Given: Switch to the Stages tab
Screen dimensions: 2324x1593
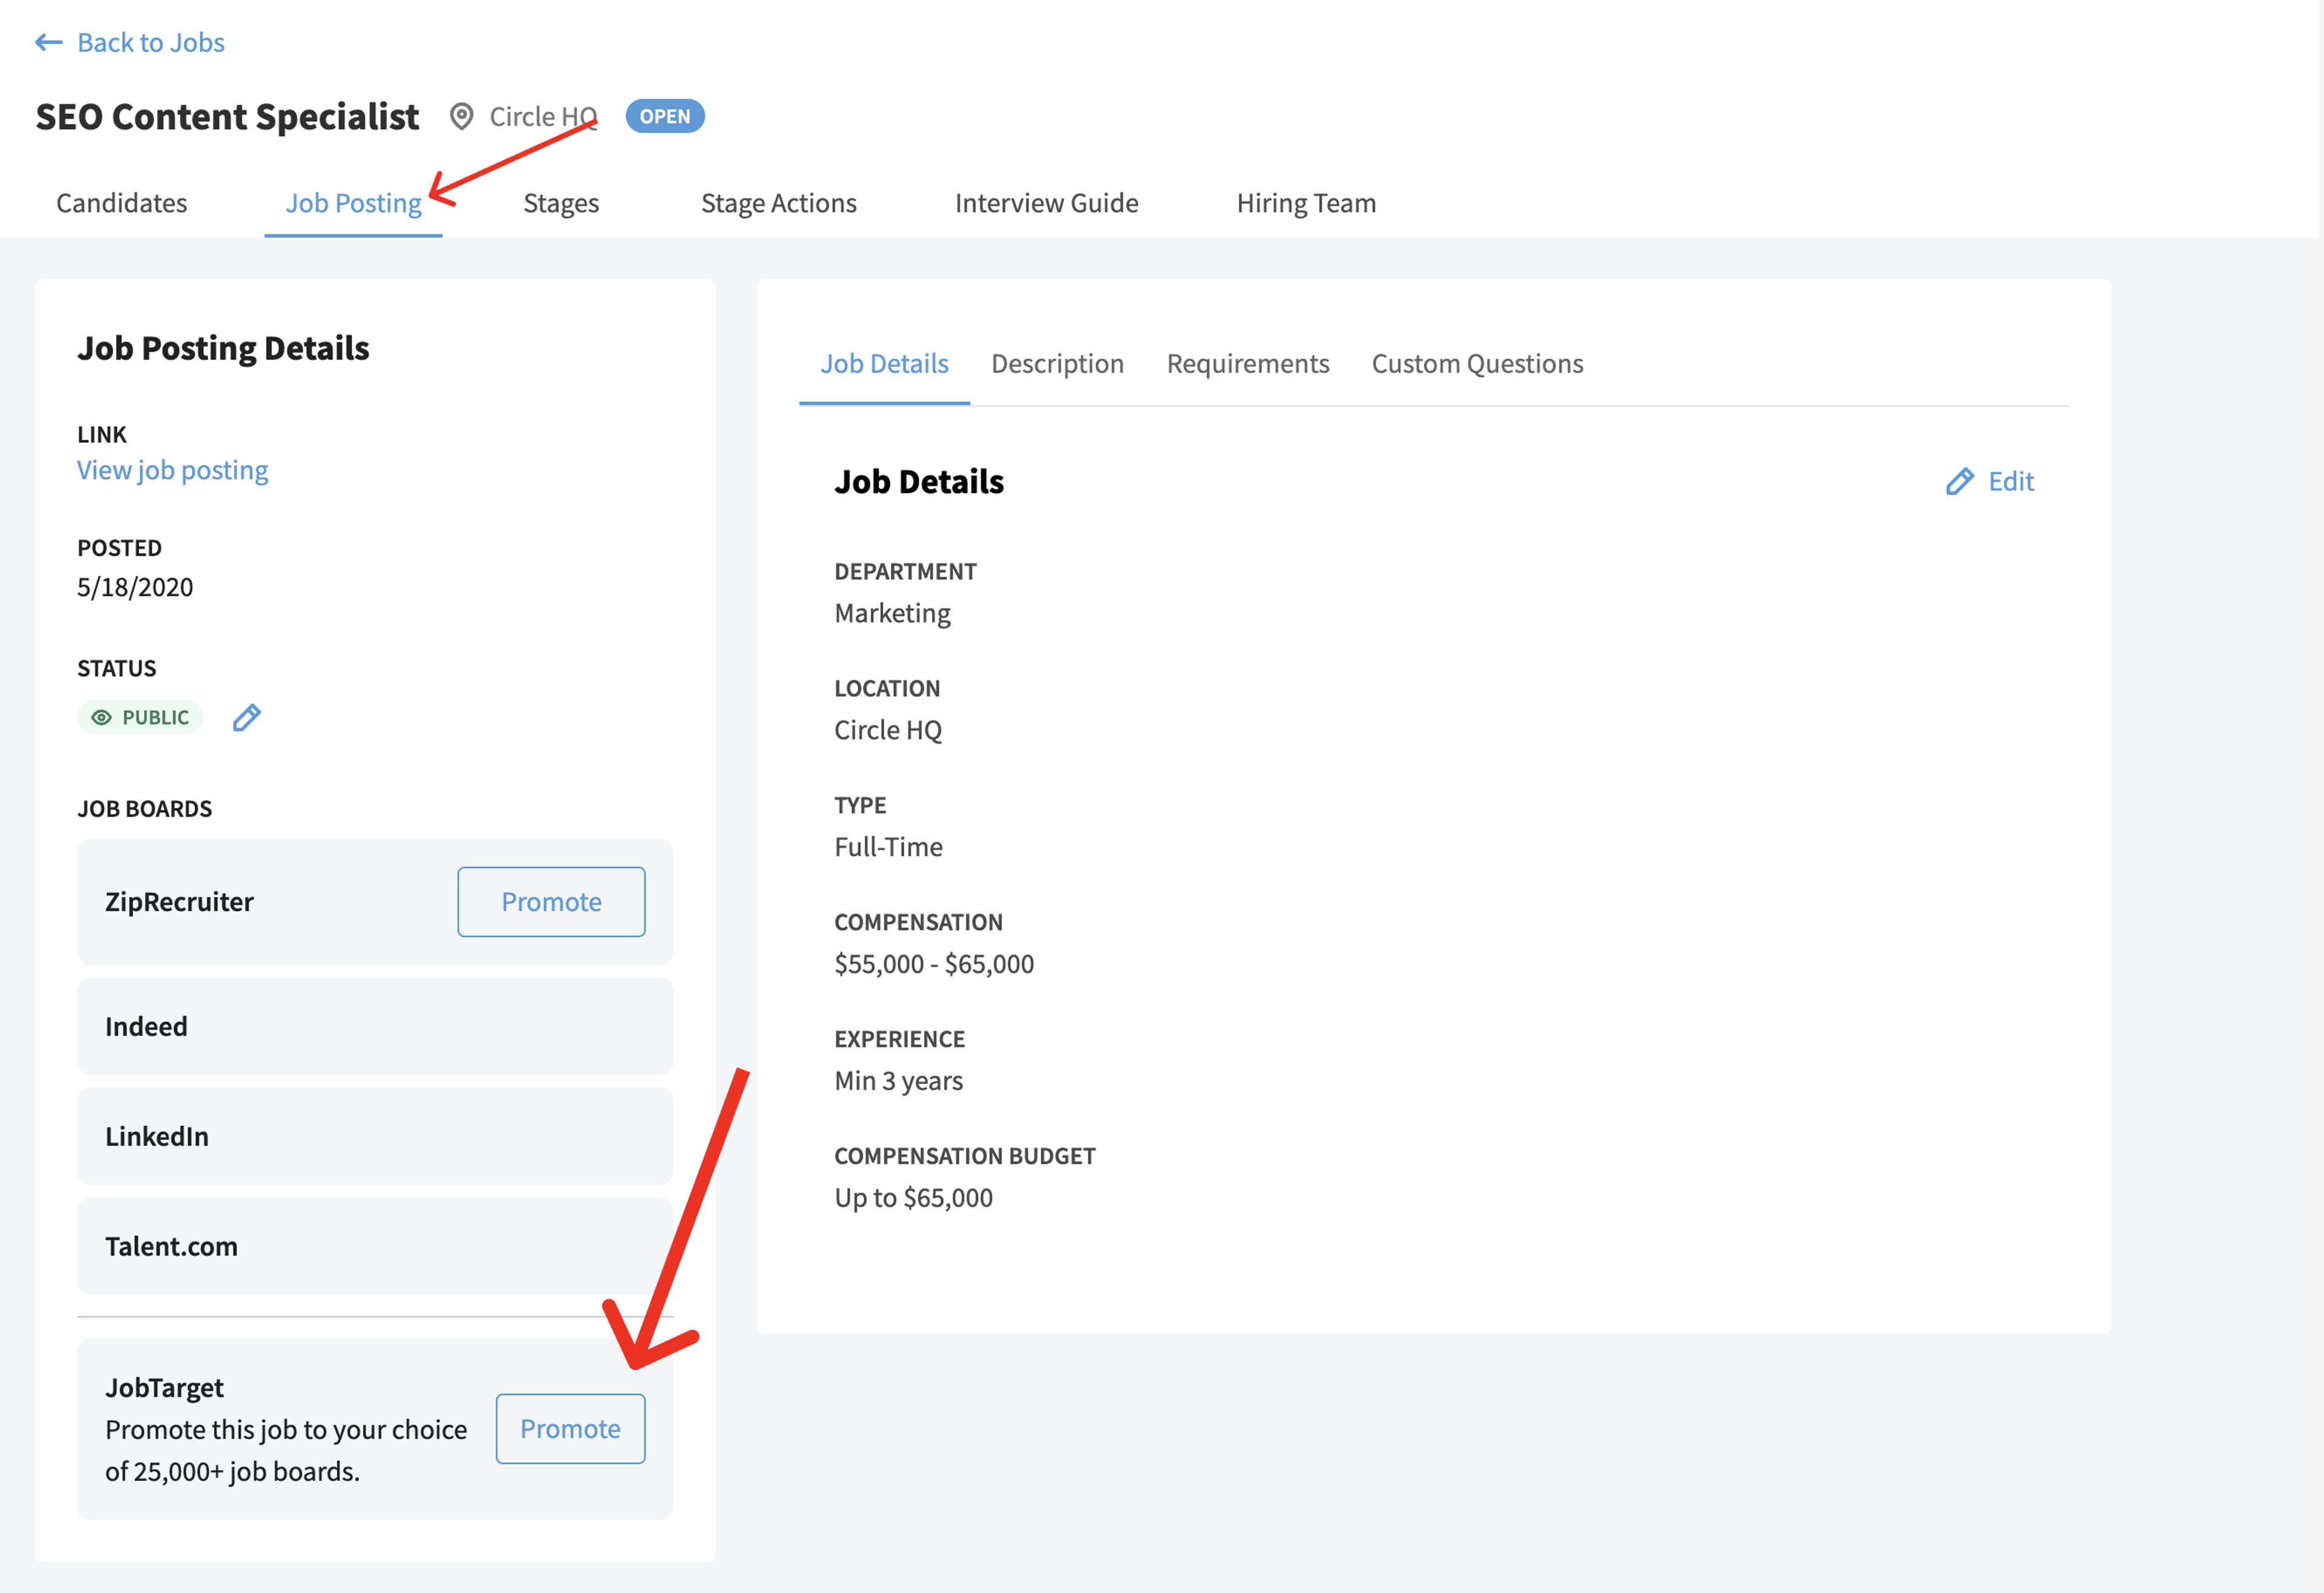Looking at the screenshot, I should (561, 203).
